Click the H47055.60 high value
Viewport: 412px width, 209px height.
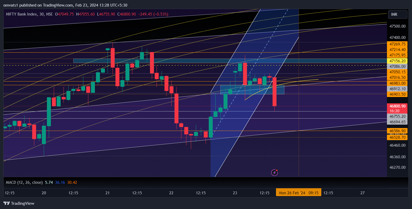click(85, 14)
